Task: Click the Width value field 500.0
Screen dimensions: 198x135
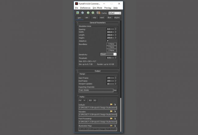Action: click(x=111, y=32)
